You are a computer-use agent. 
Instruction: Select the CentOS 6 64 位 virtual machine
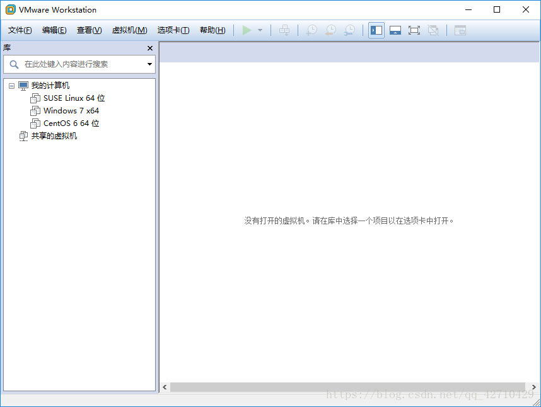[71, 123]
